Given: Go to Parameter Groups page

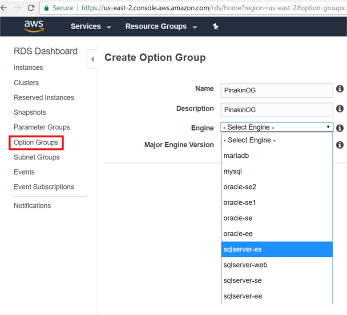Looking at the screenshot, I should point(41,127).
